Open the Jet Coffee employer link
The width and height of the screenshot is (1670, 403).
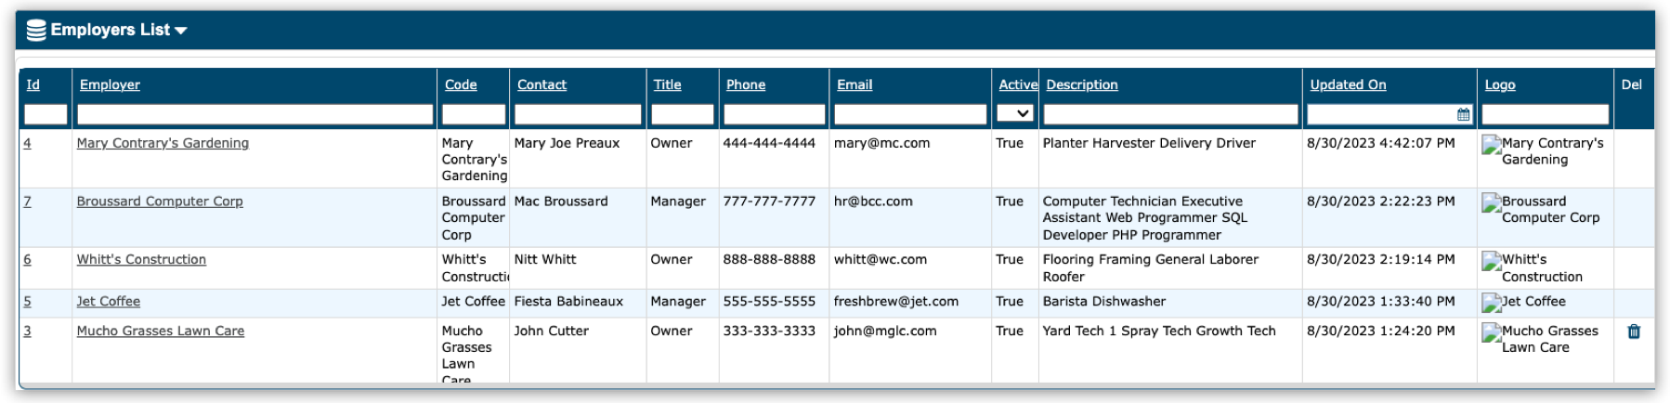(x=109, y=301)
